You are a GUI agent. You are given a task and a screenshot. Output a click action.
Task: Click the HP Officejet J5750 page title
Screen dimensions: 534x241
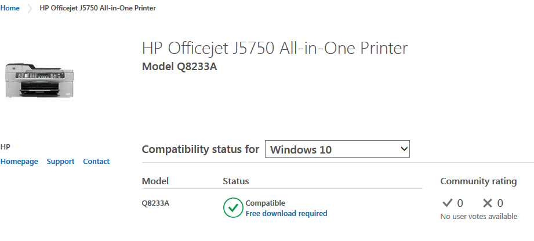pos(274,48)
